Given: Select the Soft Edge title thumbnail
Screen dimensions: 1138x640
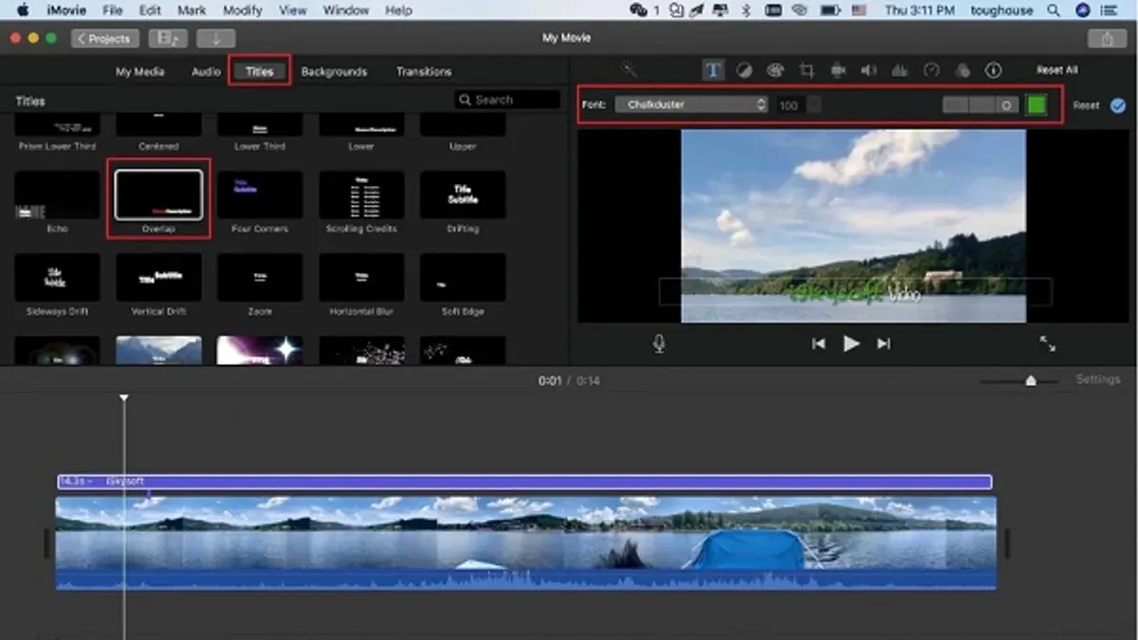Looking at the screenshot, I should pyautogui.click(x=463, y=277).
